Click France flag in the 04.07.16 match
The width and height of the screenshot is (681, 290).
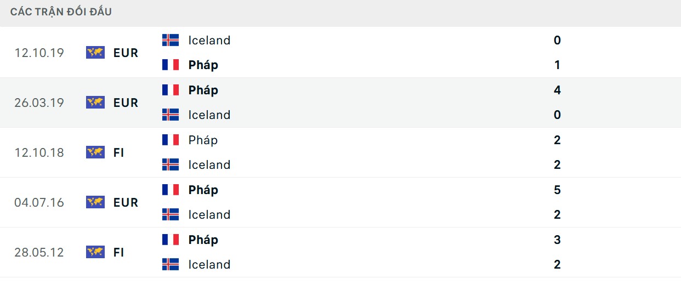[171, 190]
